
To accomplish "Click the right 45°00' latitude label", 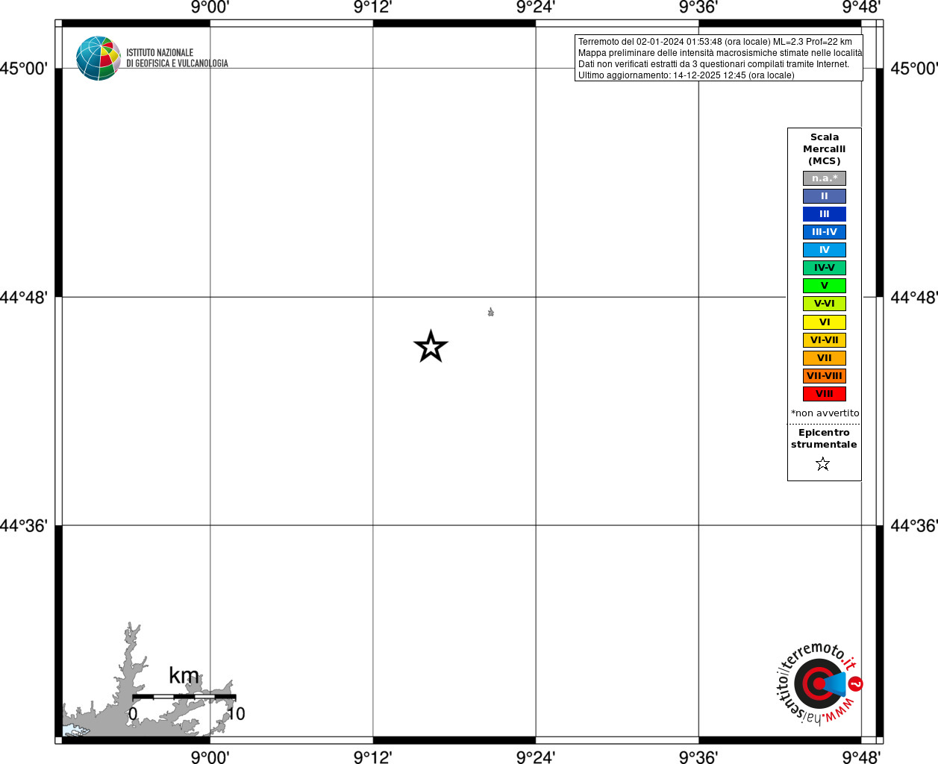I will tap(914, 69).
